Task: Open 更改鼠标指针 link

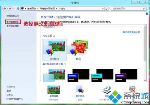Action: point(13,26)
